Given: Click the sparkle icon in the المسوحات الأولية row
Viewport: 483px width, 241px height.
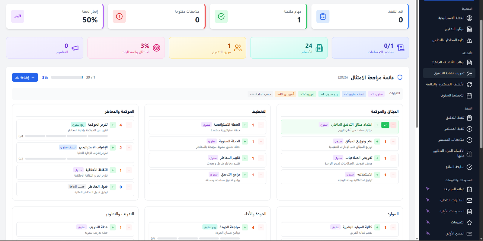Looking at the screenshot, I should 428,211.
